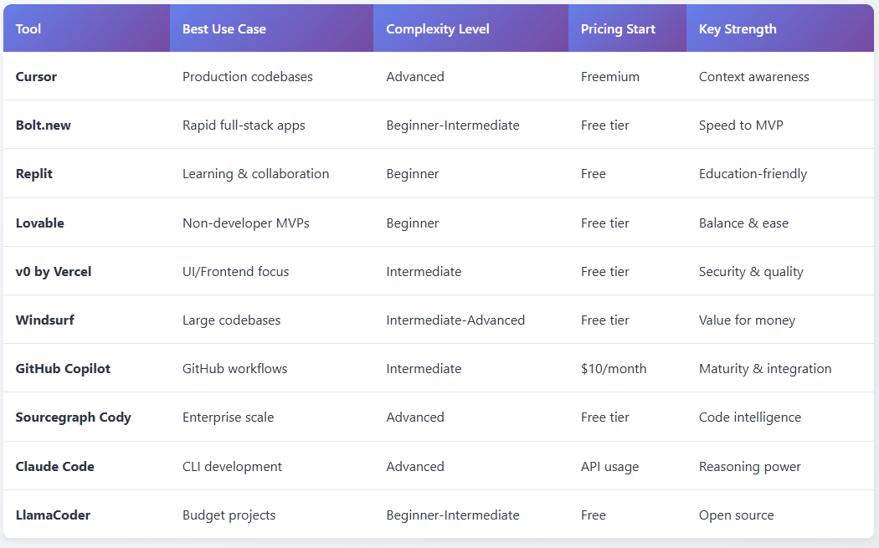Click LlamaCoder in the last row
The width and height of the screenshot is (879, 548).
(x=53, y=515)
